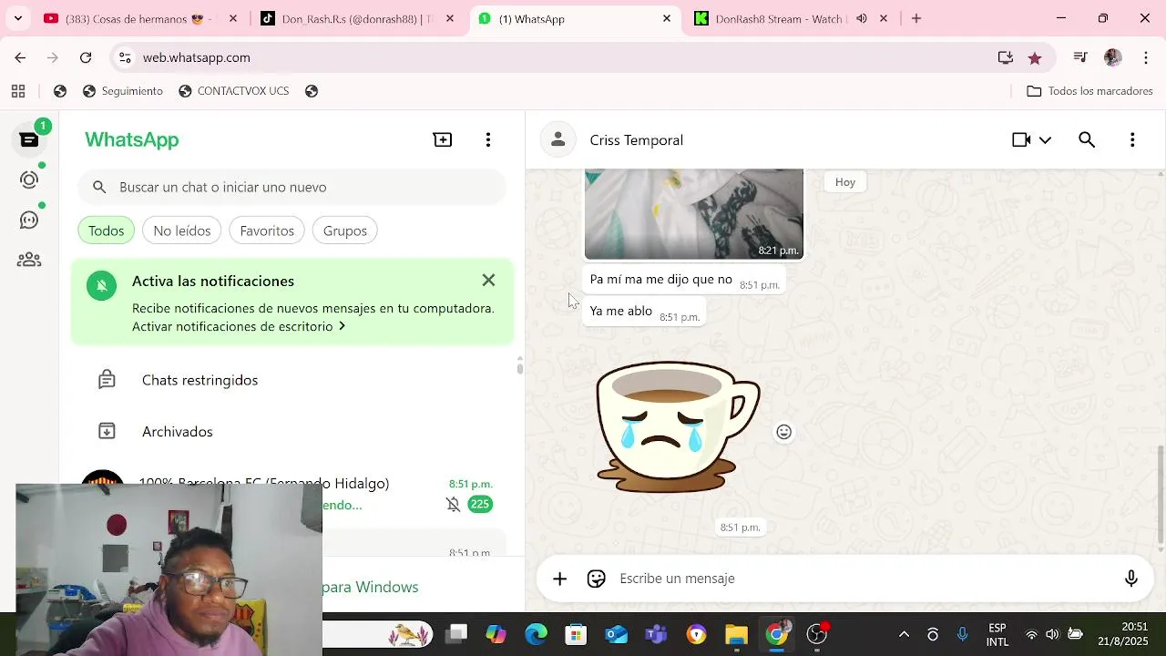Open the Chats icon in WhatsApp sidebar
This screenshot has height=656, width=1166.
[29, 139]
